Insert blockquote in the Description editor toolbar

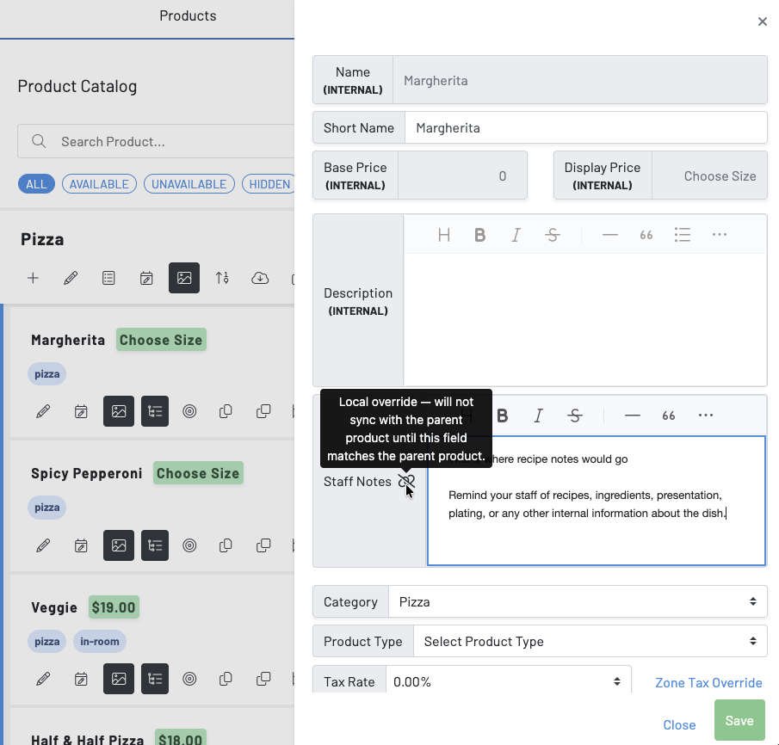pos(646,235)
